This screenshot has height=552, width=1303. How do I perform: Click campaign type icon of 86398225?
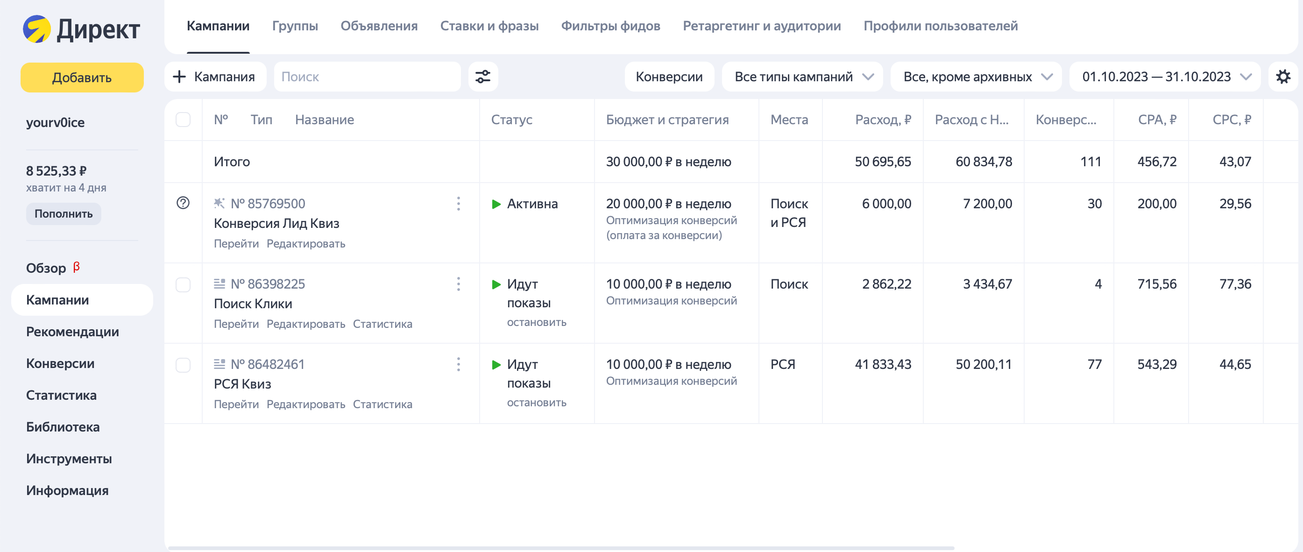tap(219, 284)
